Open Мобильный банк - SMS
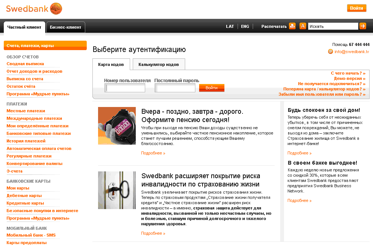The width and height of the screenshot is (373, 246). pyautogui.click(x=31, y=235)
